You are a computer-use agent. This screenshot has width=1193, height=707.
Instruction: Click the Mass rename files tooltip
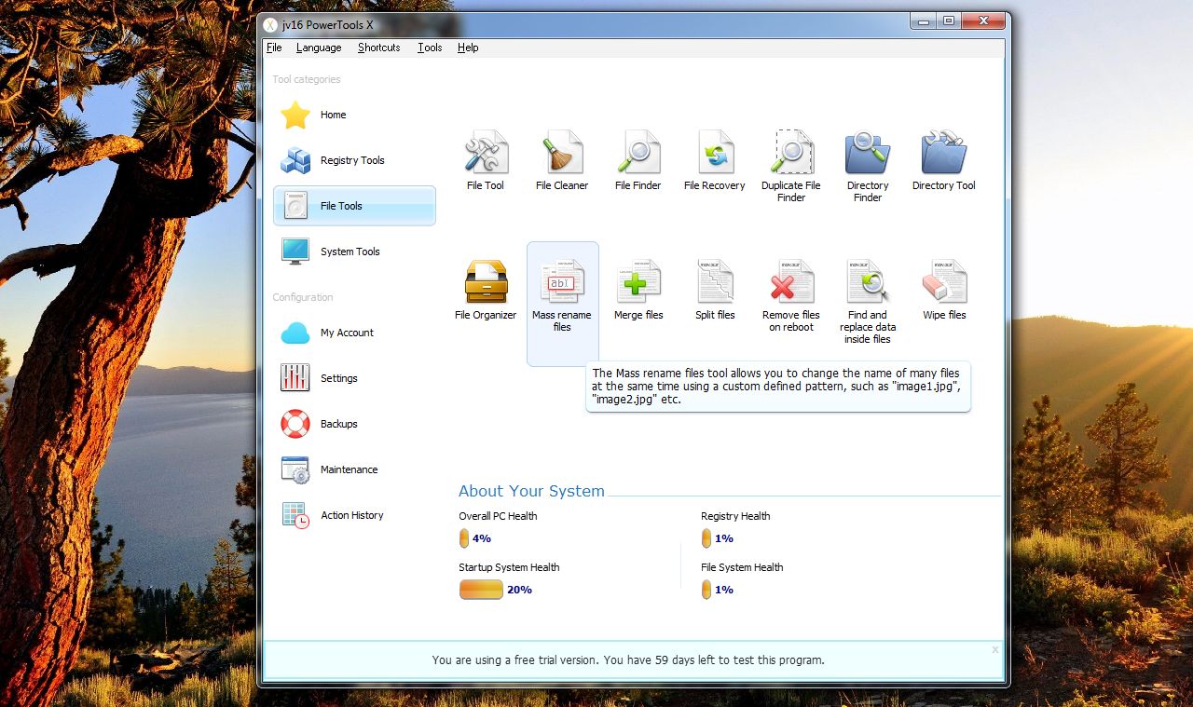[x=778, y=387]
